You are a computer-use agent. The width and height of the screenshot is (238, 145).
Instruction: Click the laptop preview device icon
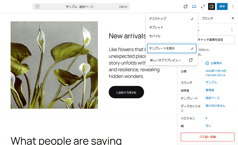(194, 7)
